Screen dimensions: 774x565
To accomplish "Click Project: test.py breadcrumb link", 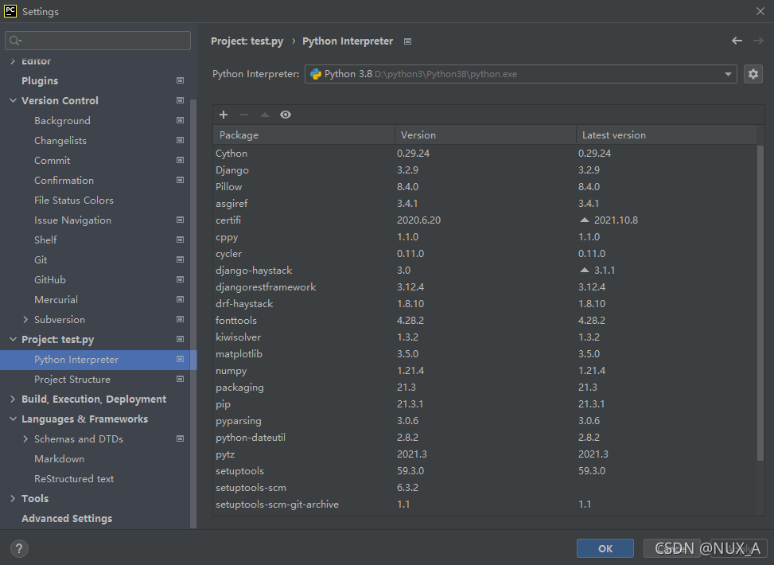I will pos(247,41).
